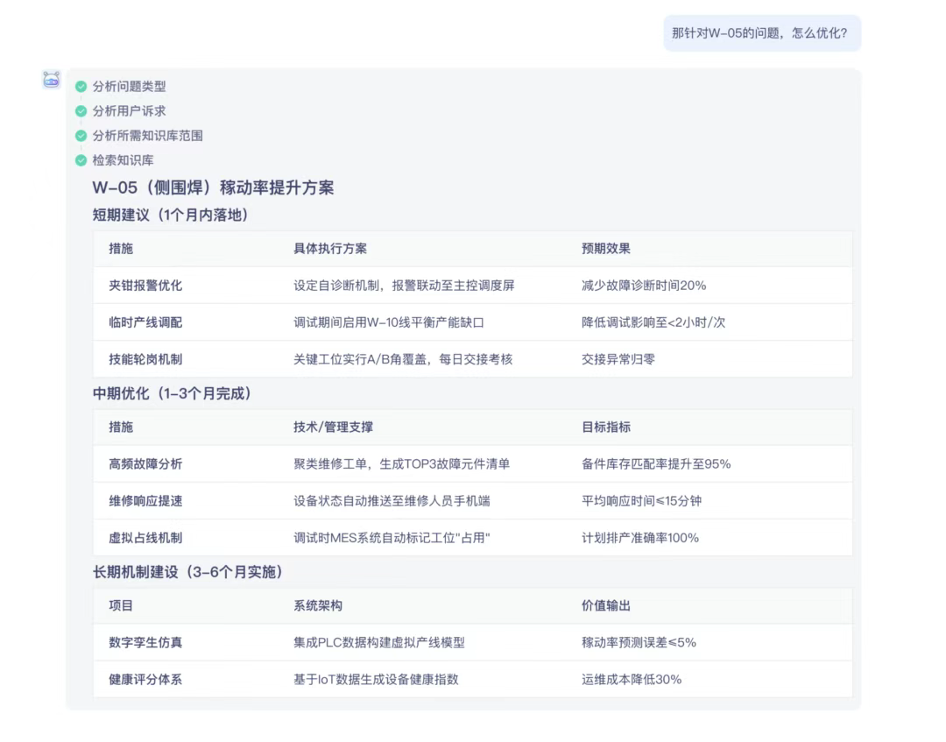Click table cell 虚拟占线机制

(x=145, y=538)
